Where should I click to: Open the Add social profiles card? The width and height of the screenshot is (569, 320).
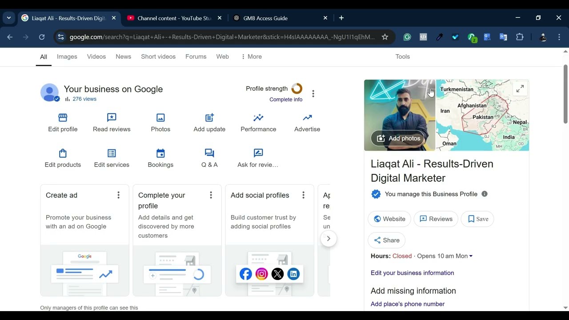269,240
